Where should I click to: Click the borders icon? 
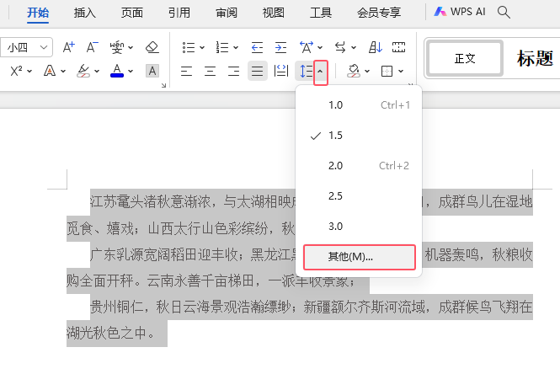(387, 71)
